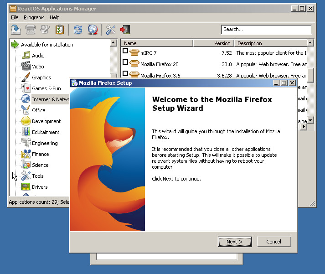
Task: Click the Exit door toolbar icon
Action: click(125, 30)
